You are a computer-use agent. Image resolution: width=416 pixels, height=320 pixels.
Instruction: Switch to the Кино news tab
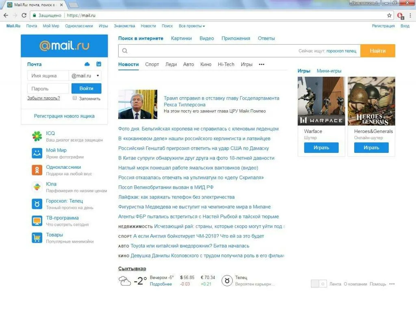tap(206, 64)
